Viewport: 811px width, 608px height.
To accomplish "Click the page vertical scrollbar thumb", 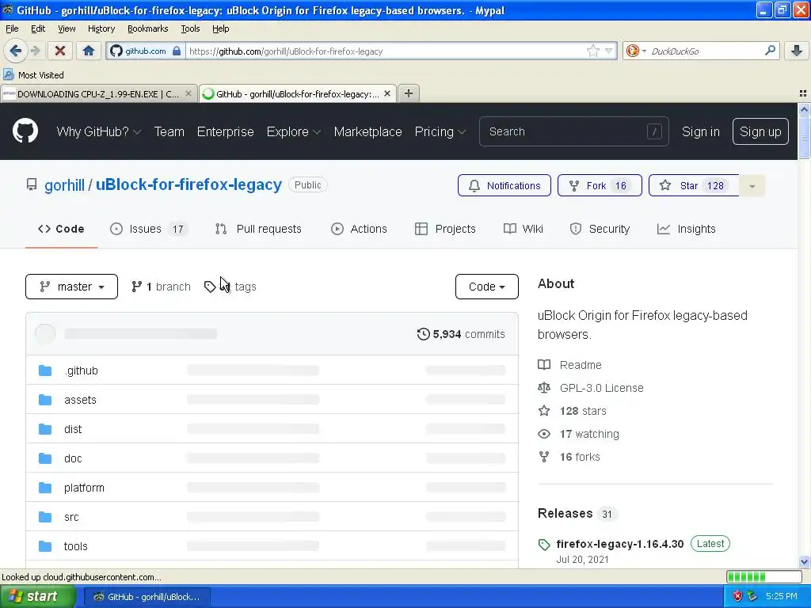I will [x=804, y=137].
